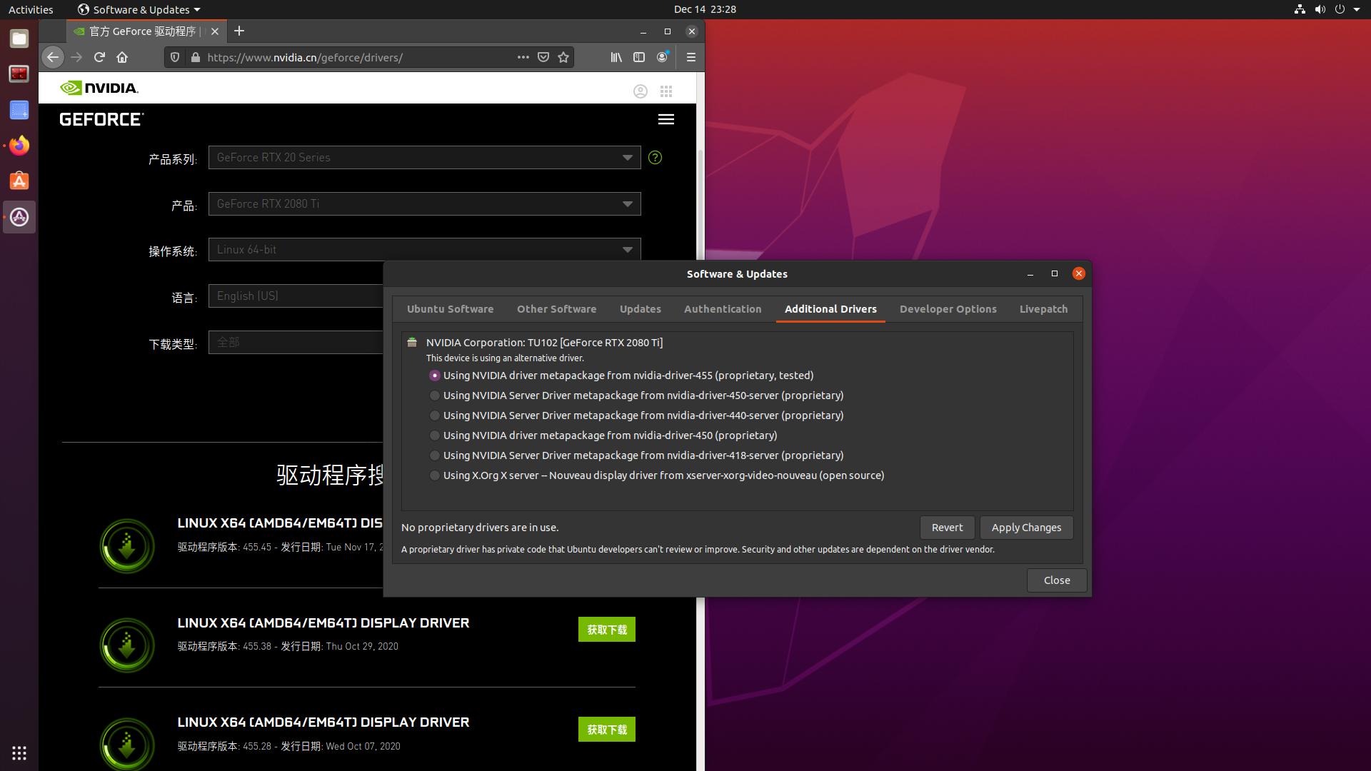Show Applications grid in the dock
Viewport: 1371px width, 771px height.
click(x=19, y=752)
